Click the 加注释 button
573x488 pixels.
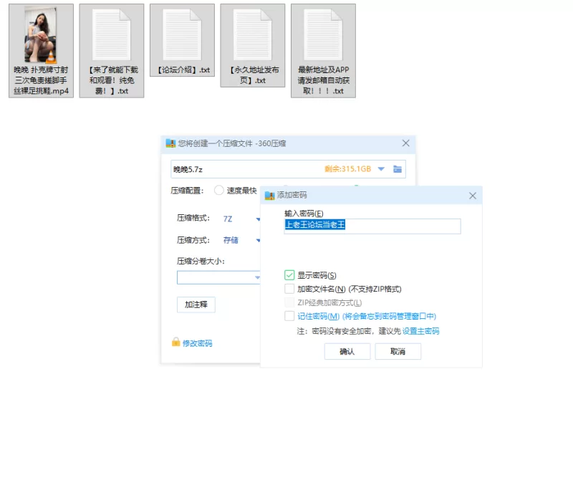pyautogui.click(x=196, y=305)
